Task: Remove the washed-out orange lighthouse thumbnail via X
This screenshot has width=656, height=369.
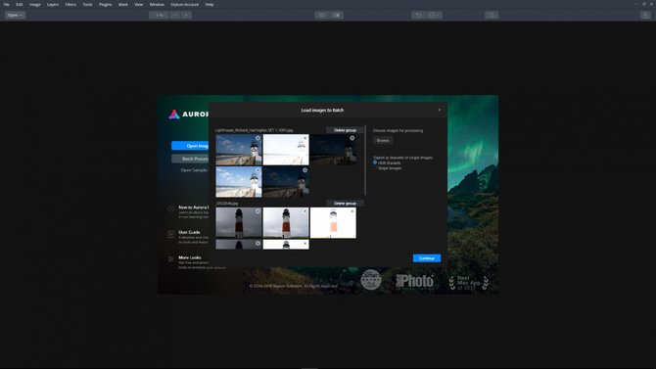Action: click(x=352, y=211)
